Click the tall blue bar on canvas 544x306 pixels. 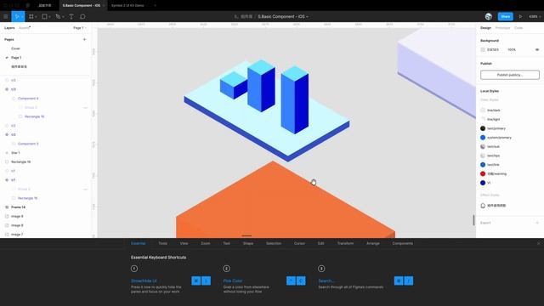pyautogui.click(x=295, y=100)
